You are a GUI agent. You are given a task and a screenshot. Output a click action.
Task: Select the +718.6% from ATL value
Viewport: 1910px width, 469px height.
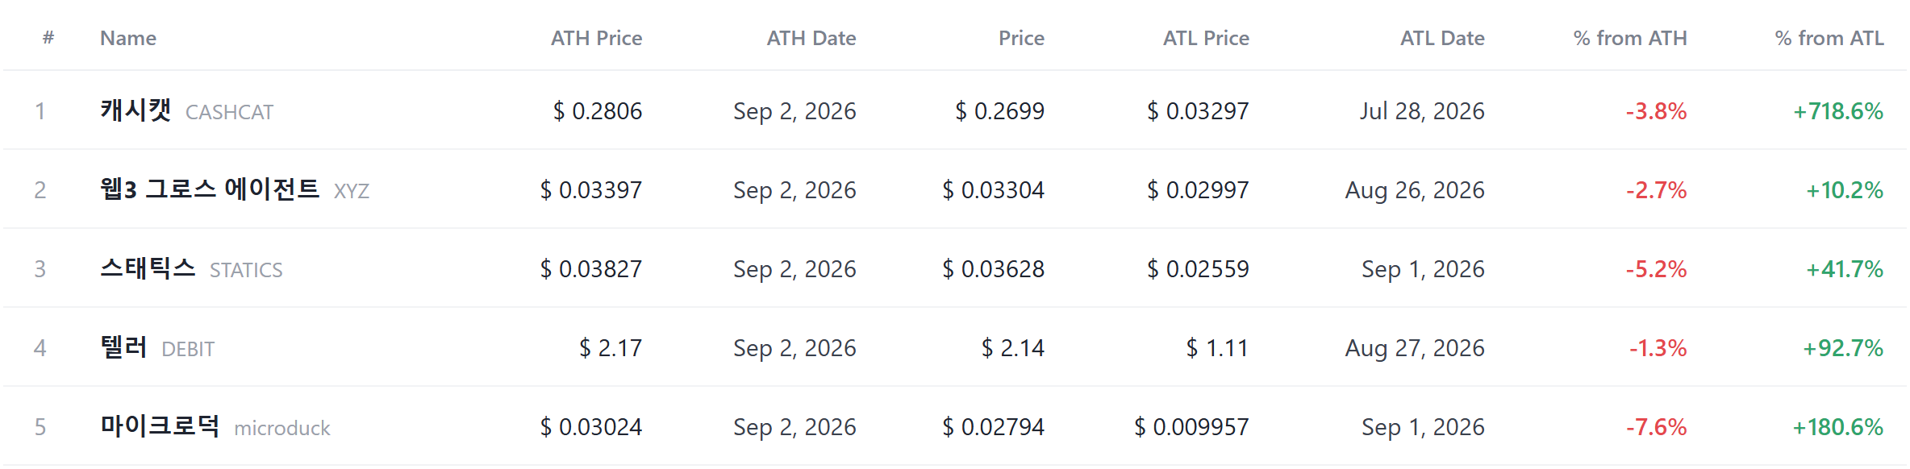tap(1838, 111)
